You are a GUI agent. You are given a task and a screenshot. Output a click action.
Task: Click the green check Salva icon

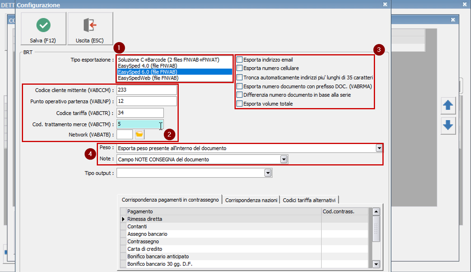coord(43,24)
